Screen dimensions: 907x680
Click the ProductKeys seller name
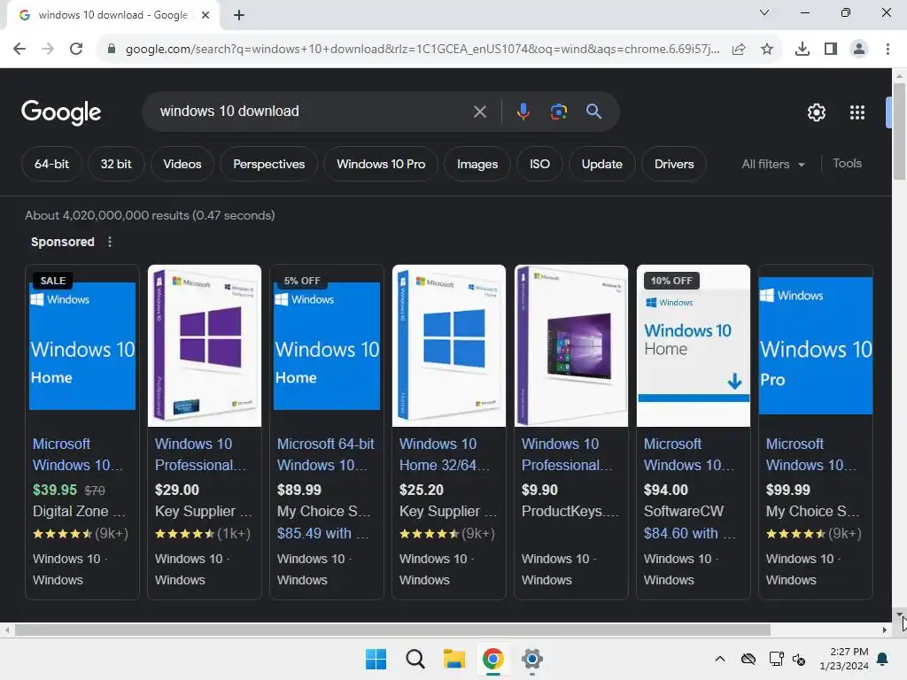[570, 511]
